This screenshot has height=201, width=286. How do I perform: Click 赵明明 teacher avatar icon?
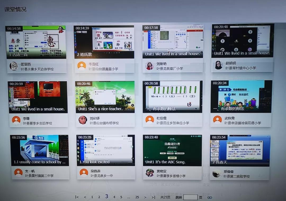coord(218,65)
